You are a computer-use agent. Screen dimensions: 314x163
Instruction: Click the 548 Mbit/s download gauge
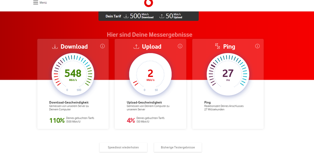tap(73, 74)
